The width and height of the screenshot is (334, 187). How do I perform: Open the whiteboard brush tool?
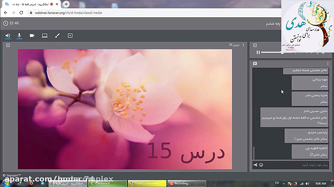[57, 36]
